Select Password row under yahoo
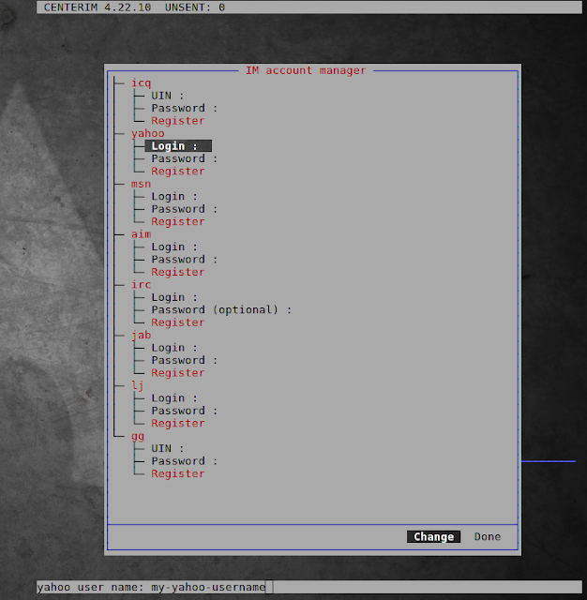587x600 pixels. [x=185, y=158]
